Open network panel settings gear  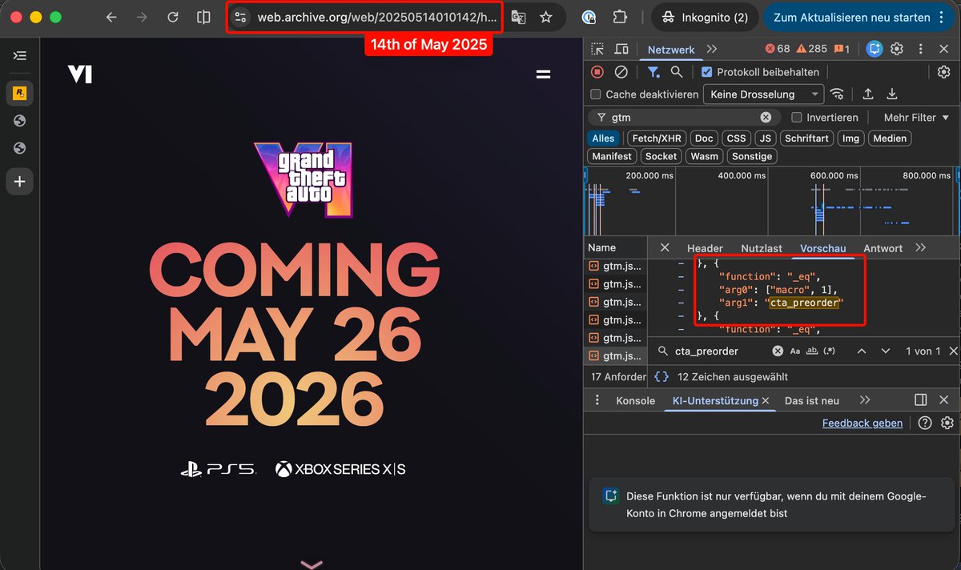(x=944, y=72)
